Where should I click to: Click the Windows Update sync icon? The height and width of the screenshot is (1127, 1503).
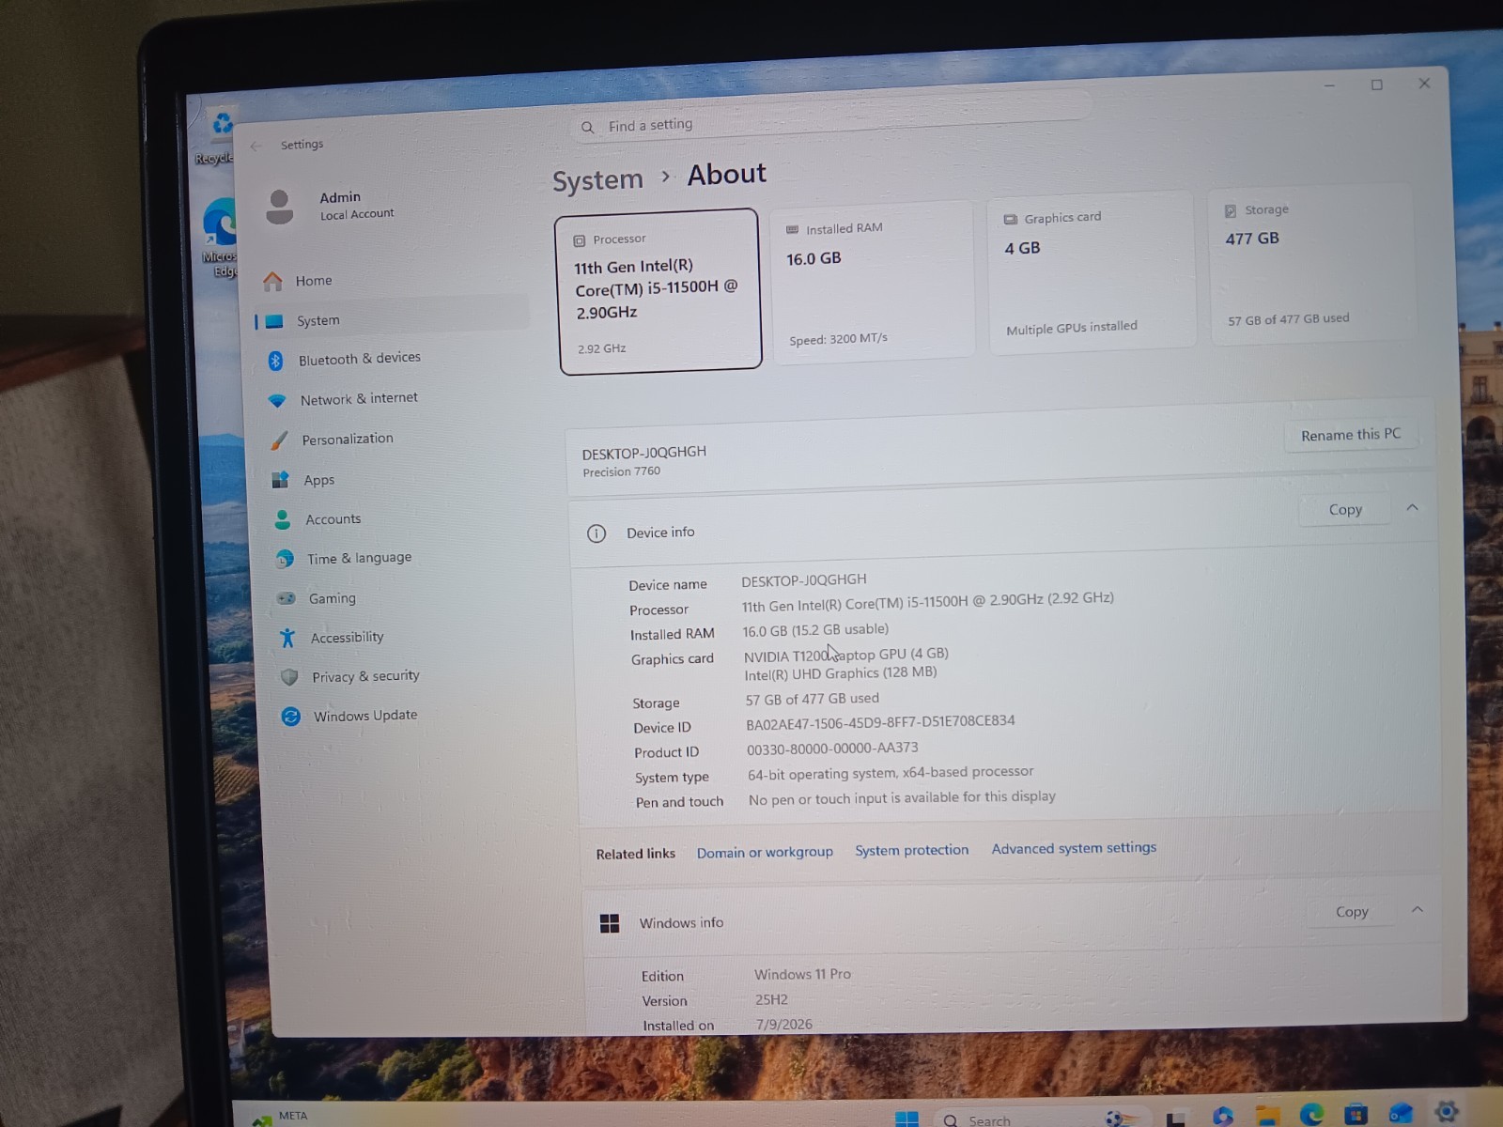pyautogui.click(x=291, y=717)
